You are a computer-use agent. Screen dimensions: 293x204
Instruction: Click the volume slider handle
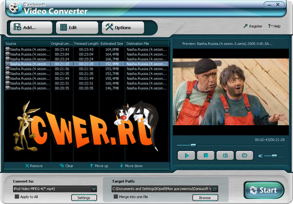274,156
